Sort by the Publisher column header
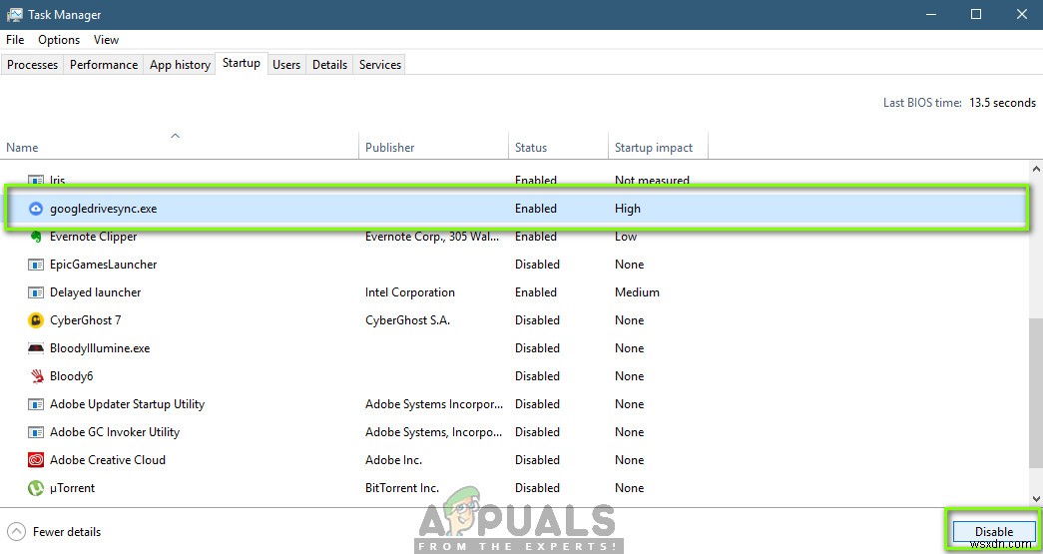This screenshot has height=554, width=1043. (434, 147)
